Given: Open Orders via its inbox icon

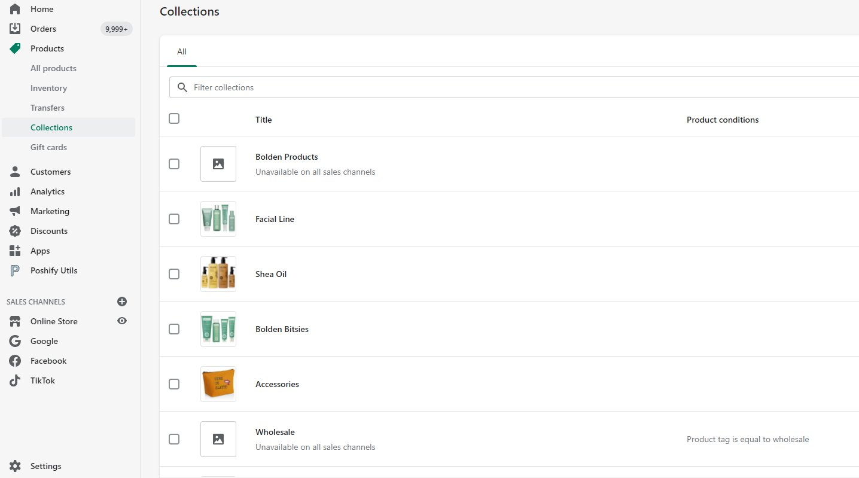Looking at the screenshot, I should coord(15,29).
